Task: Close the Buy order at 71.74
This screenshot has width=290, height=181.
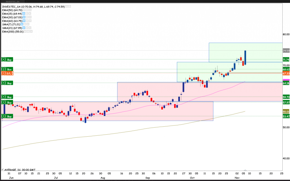Action: (x=3, y=60)
